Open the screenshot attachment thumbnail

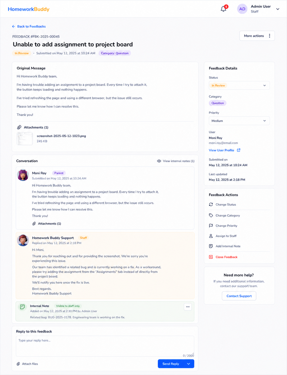[25, 139]
